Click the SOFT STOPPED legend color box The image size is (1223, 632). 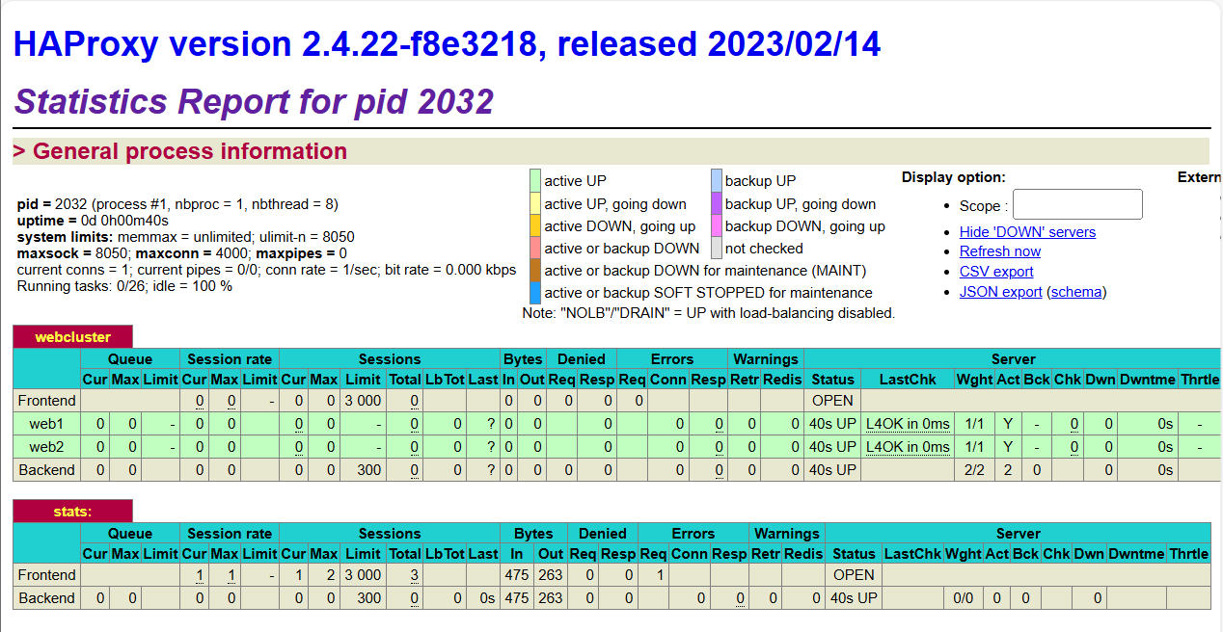[x=535, y=292]
